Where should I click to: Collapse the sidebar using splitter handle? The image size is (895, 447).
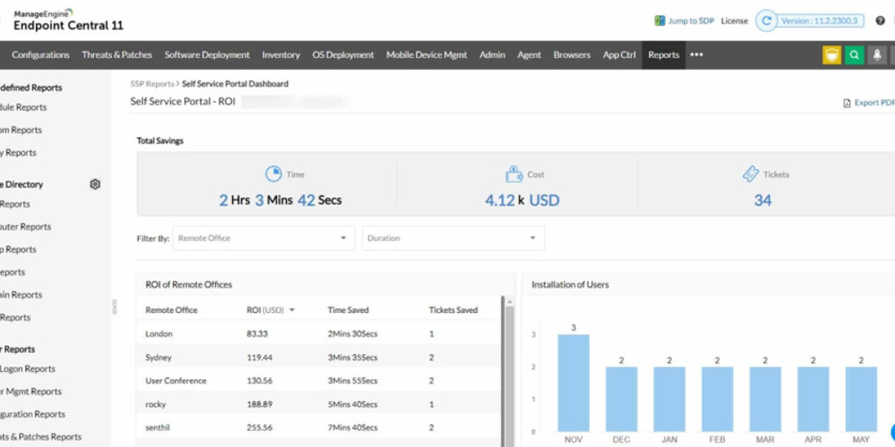pyautogui.click(x=114, y=306)
